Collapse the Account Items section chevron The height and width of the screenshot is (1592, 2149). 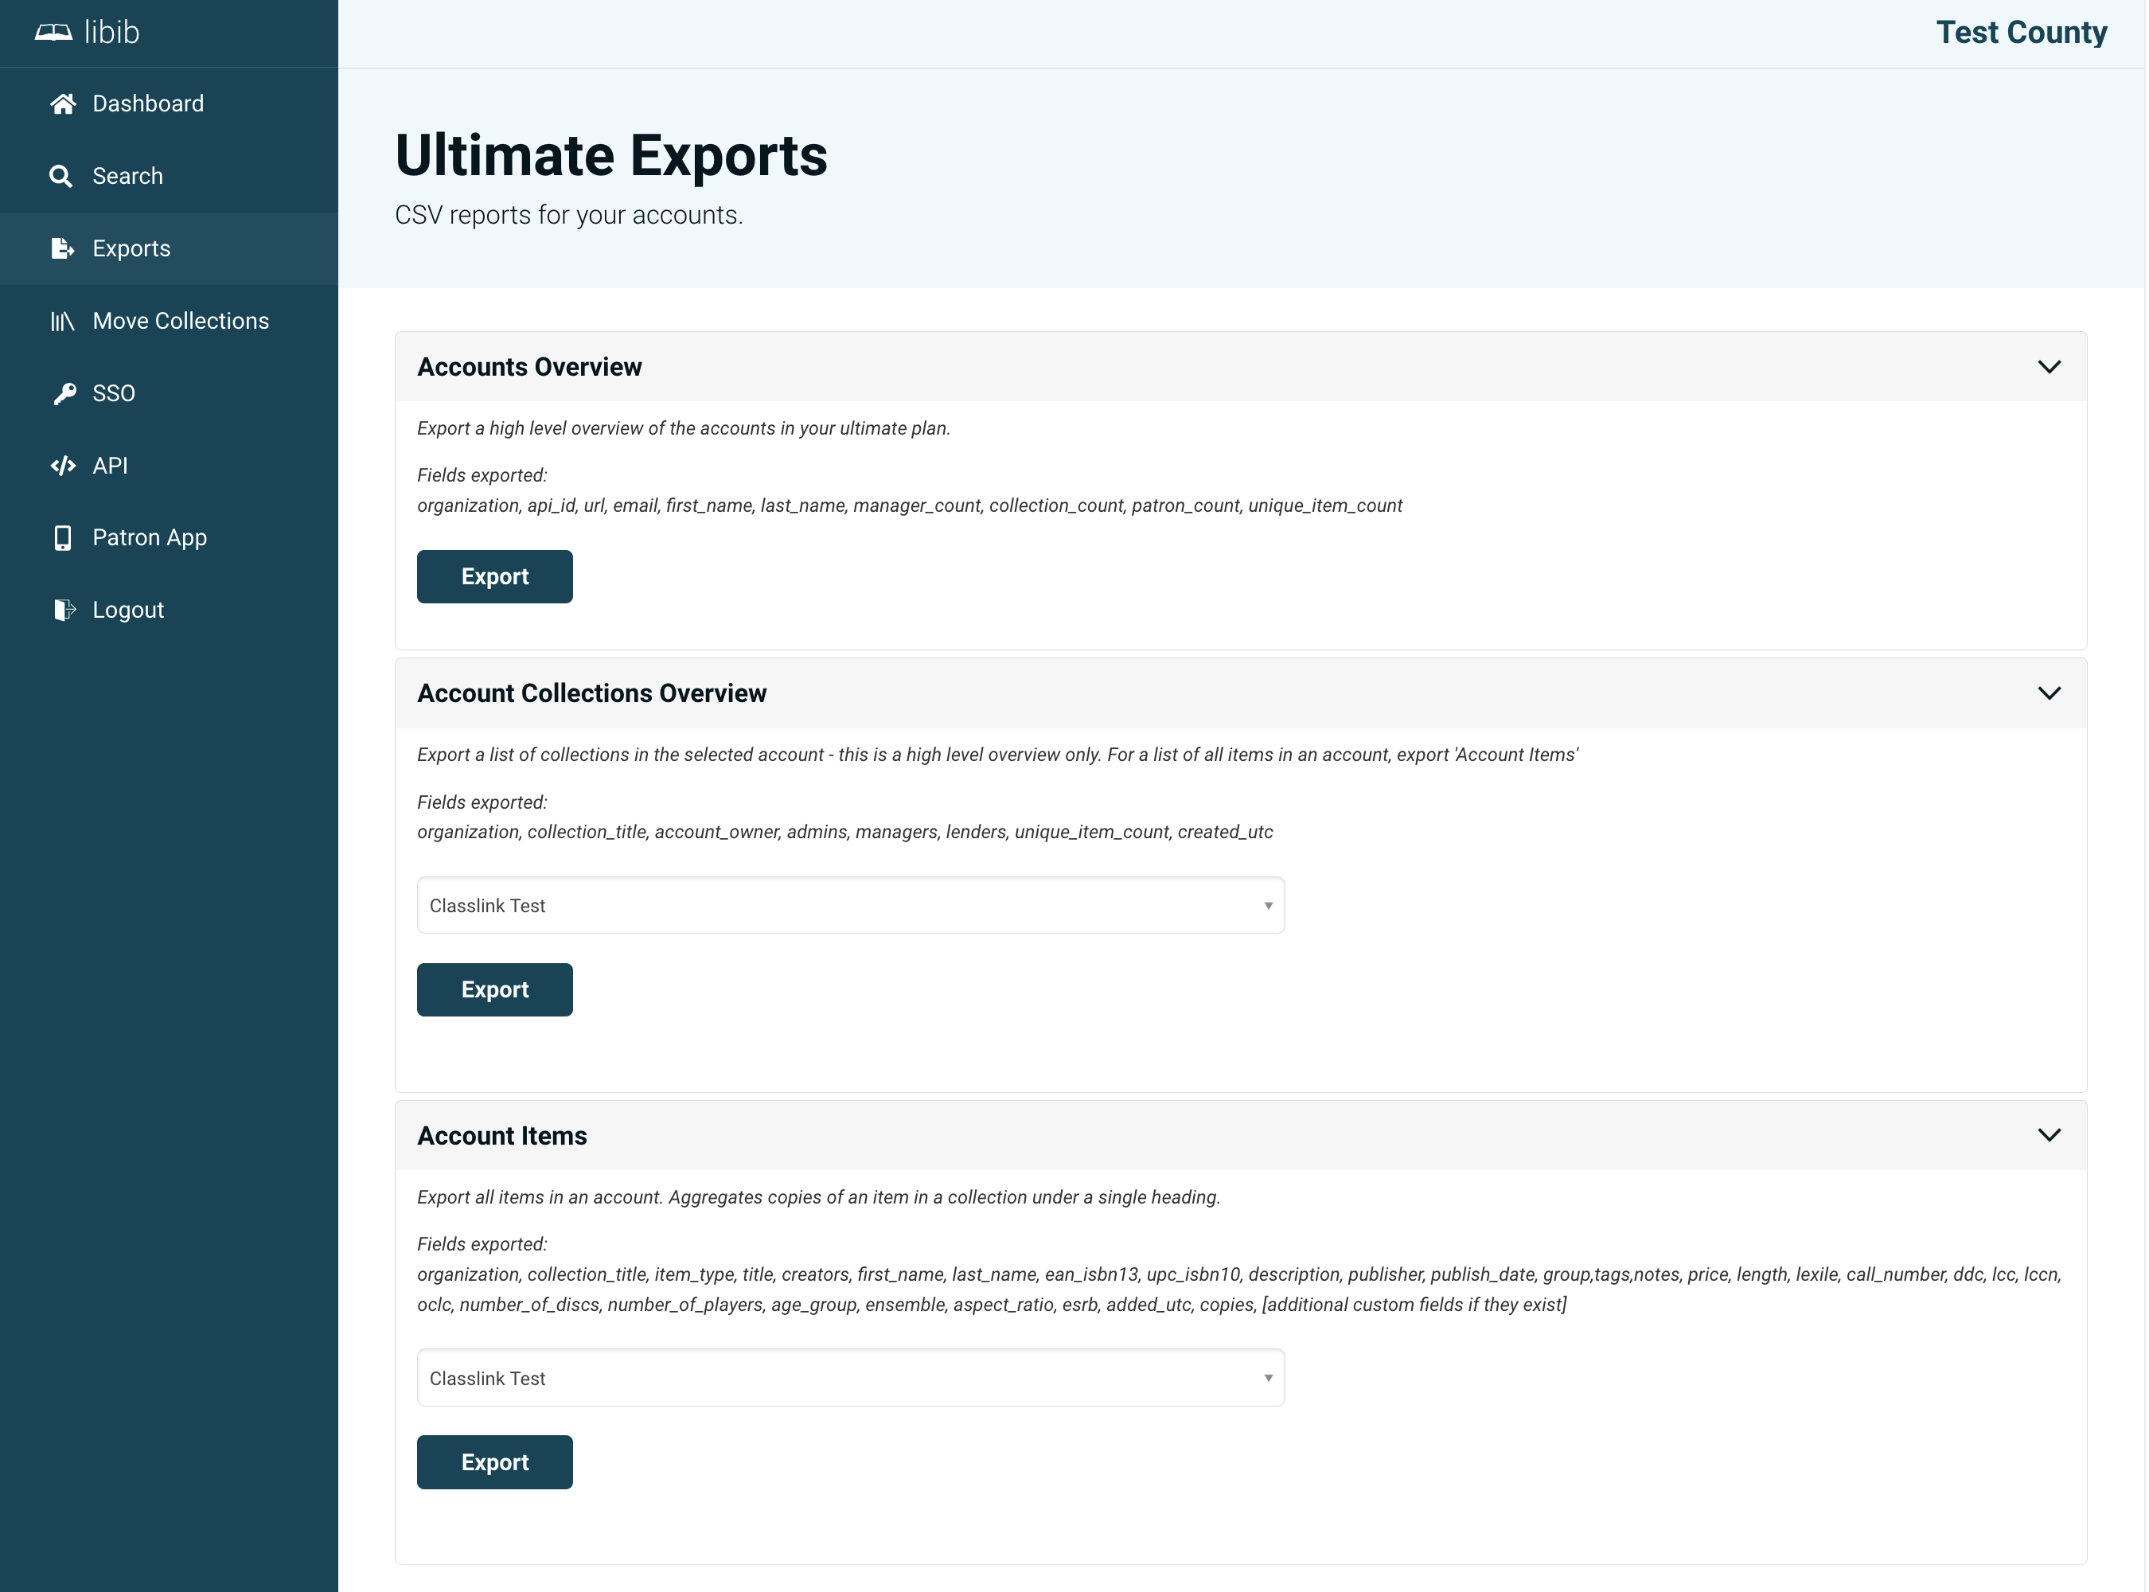click(2049, 1135)
